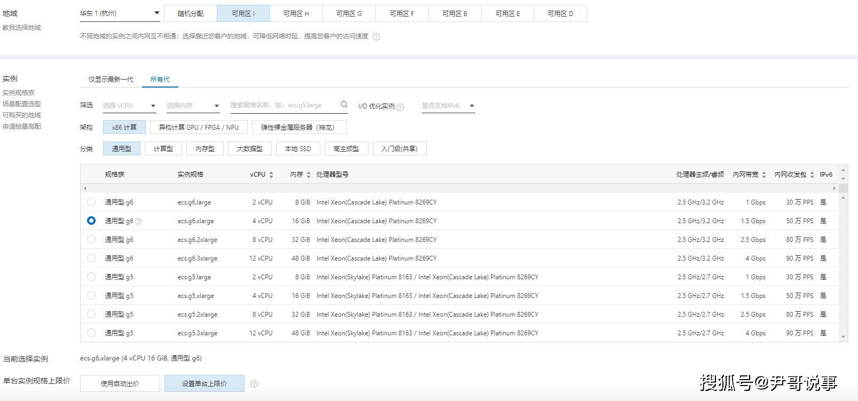Screen dimensions: 858x401
Task: Click the search magnifier icon in spec filter
Action: coord(344,105)
